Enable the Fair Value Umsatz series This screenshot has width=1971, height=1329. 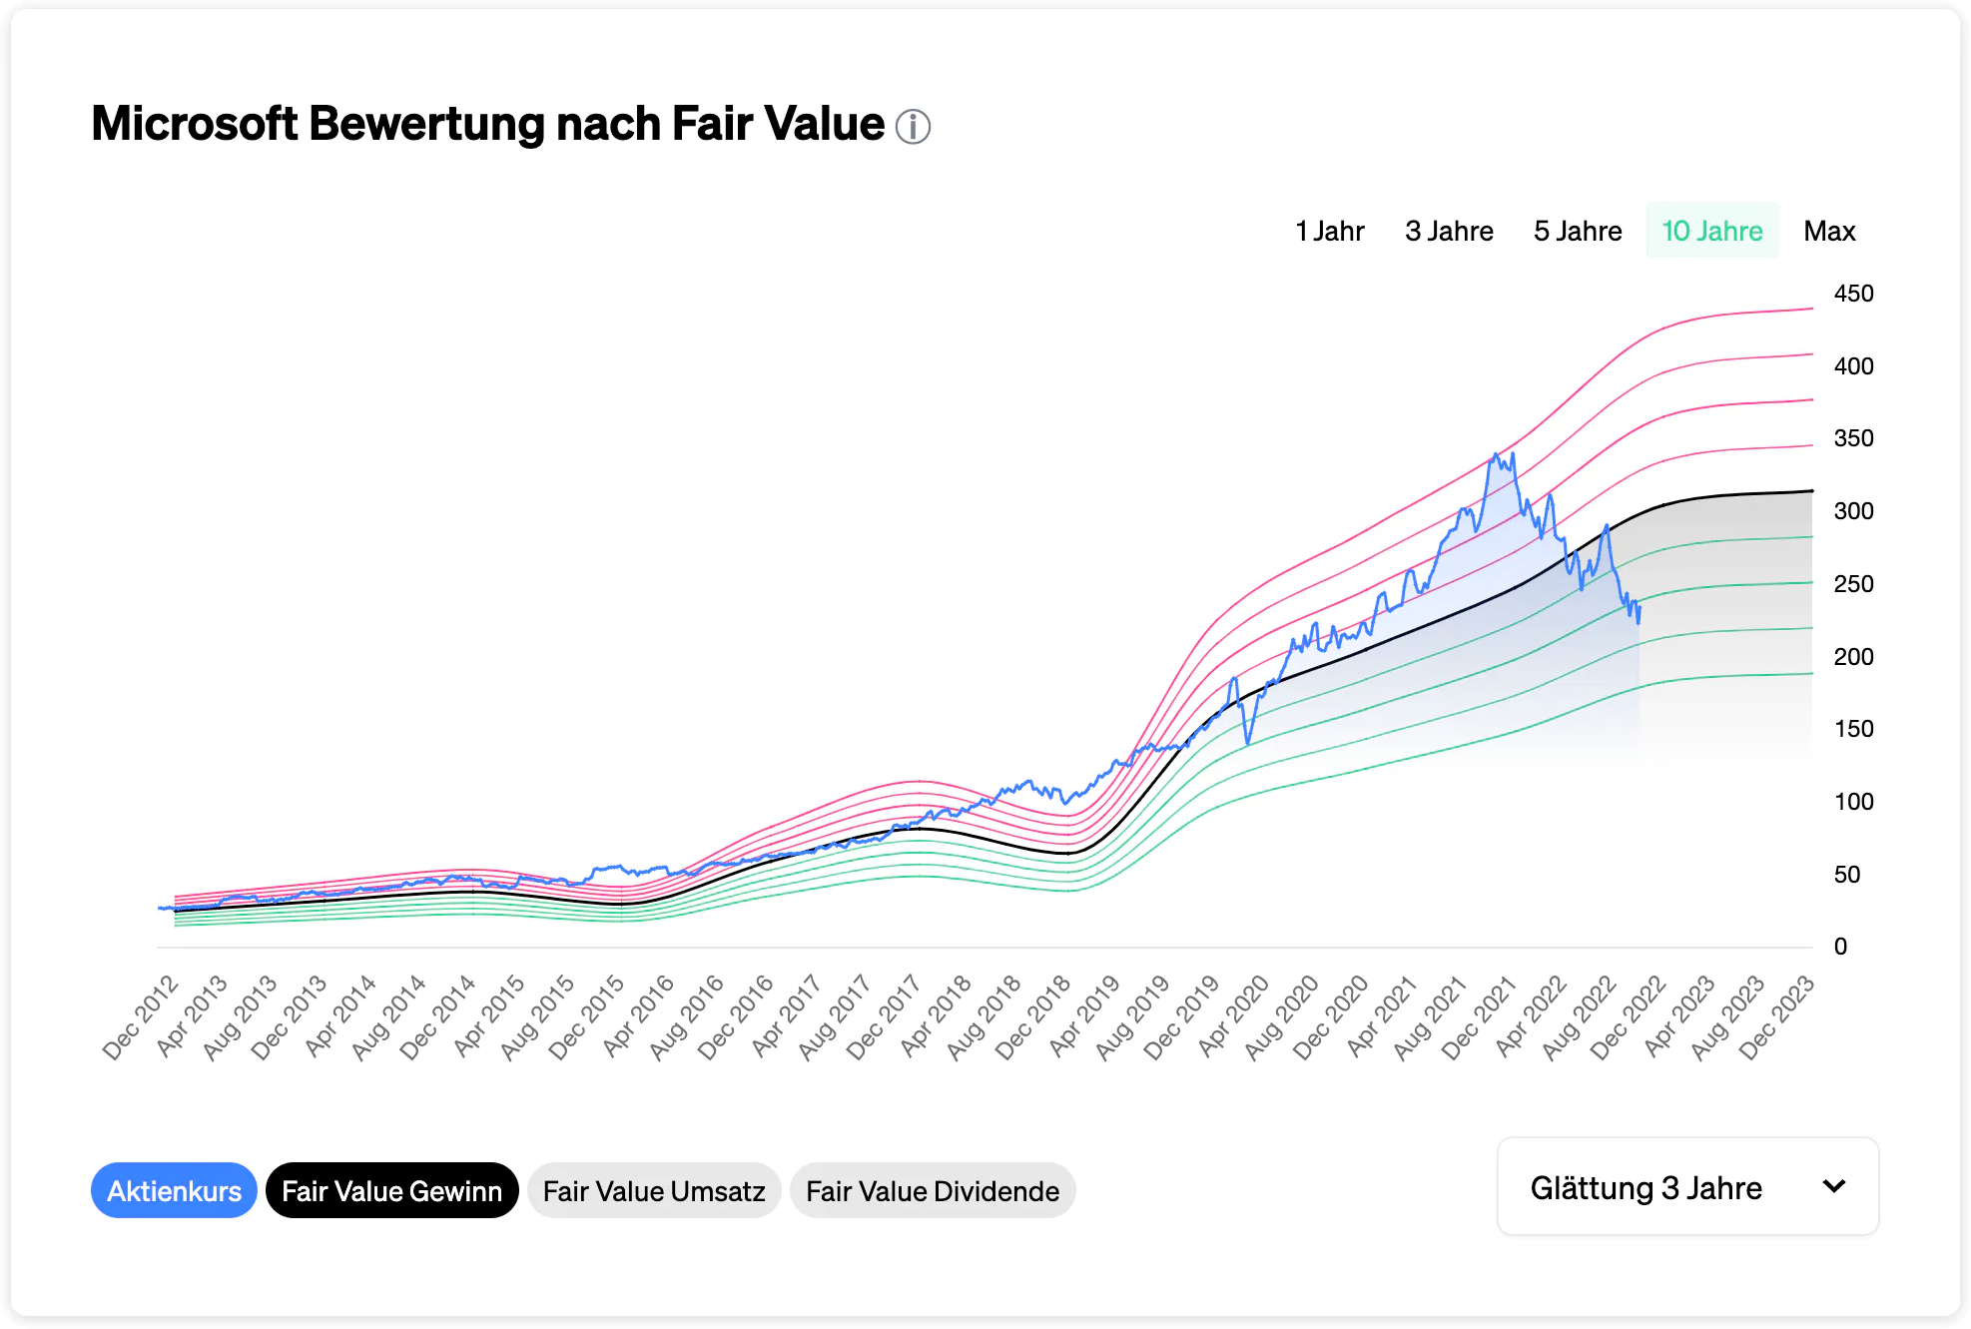(x=654, y=1190)
